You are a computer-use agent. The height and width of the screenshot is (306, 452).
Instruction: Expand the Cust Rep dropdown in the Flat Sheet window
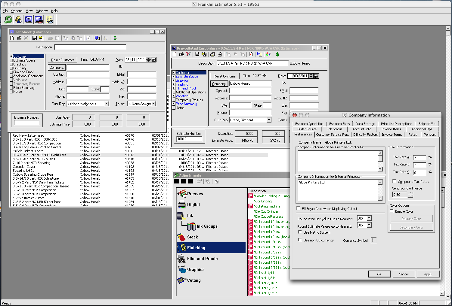coord(106,104)
